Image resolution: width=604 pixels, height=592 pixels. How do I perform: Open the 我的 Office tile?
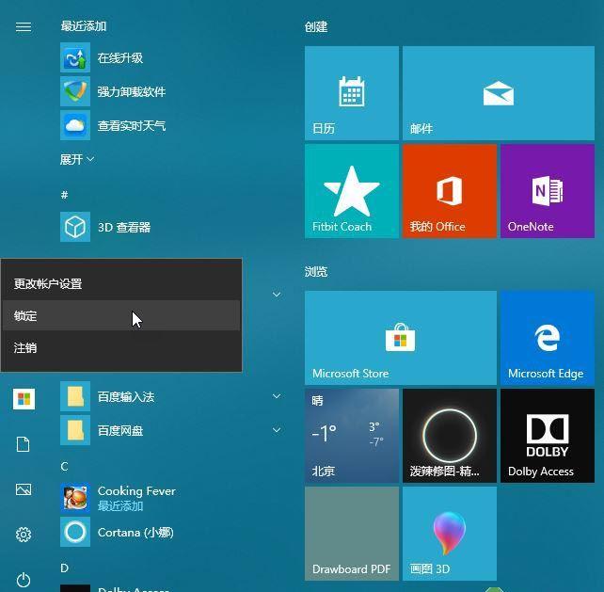click(450, 191)
